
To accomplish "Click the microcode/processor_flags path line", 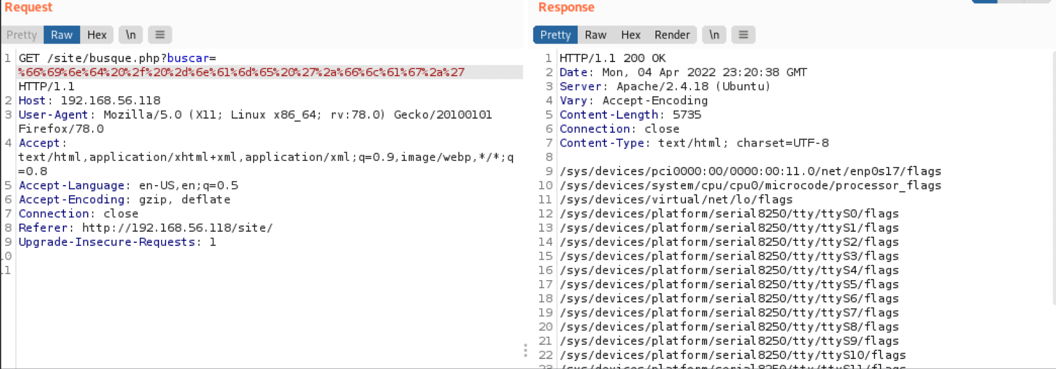I will click(751, 186).
